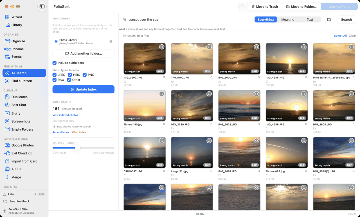The height and width of the screenshot is (217, 360).
Task: Click magnifier icon under IMG_3602.JPG
Action: point(164,77)
